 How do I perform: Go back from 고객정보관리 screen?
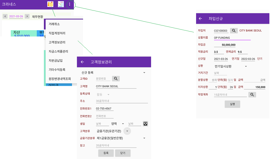coord(82,62)
